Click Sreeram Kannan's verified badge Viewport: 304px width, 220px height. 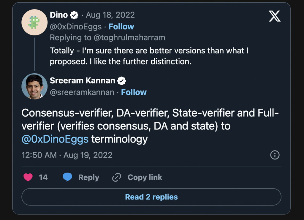pos(121,81)
